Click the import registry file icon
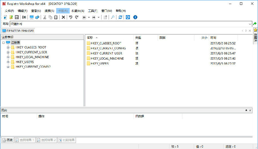258x149 pixels. [11, 17]
